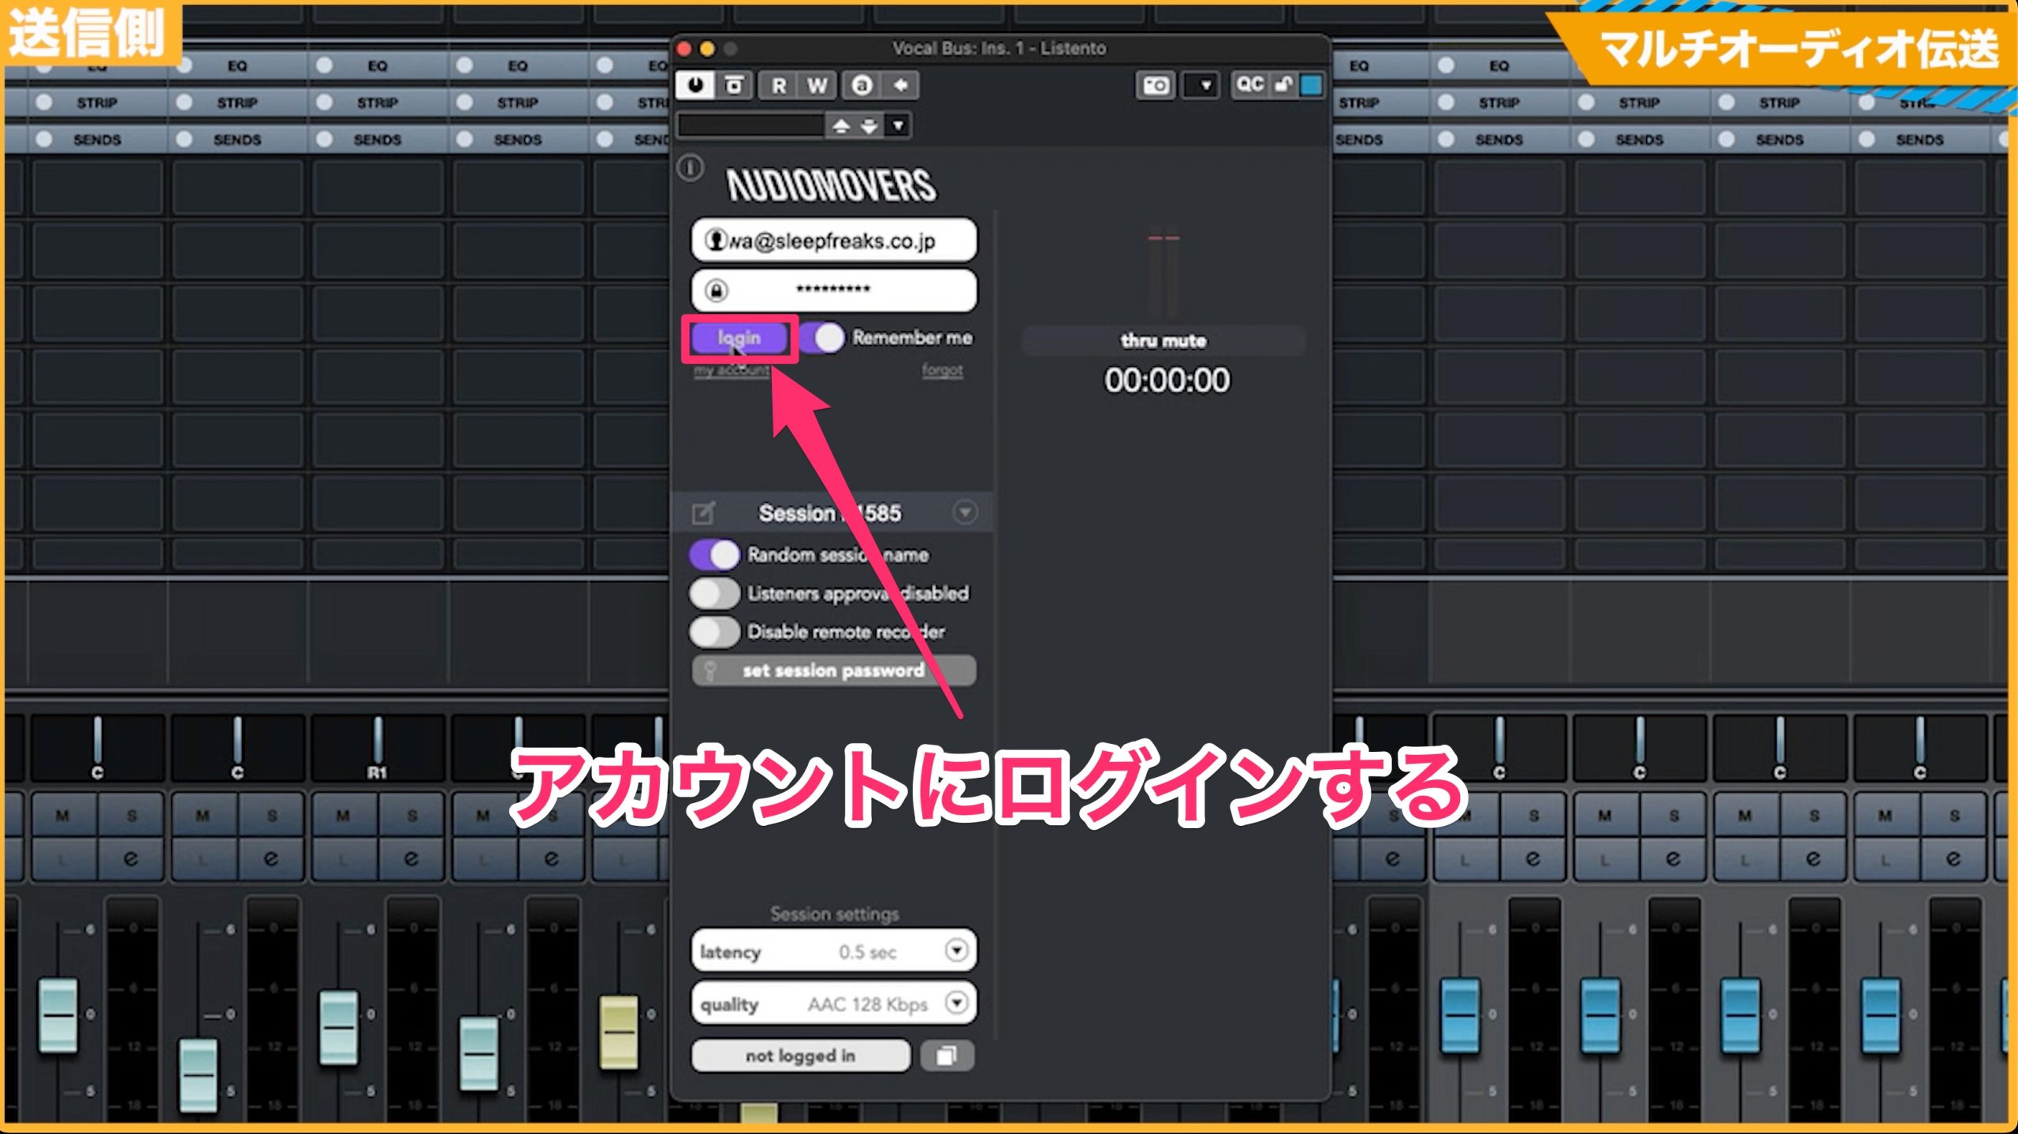Open the preset browser dropdown arrow
This screenshot has width=2018, height=1134.
[x=899, y=126]
